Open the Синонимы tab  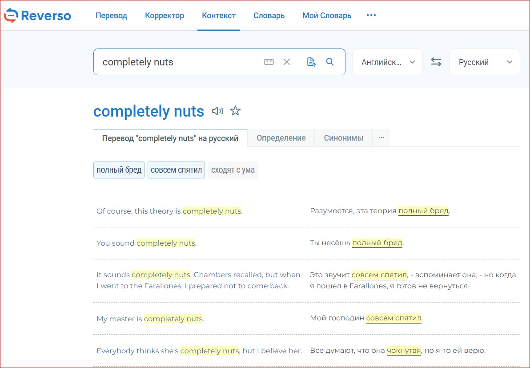(343, 138)
